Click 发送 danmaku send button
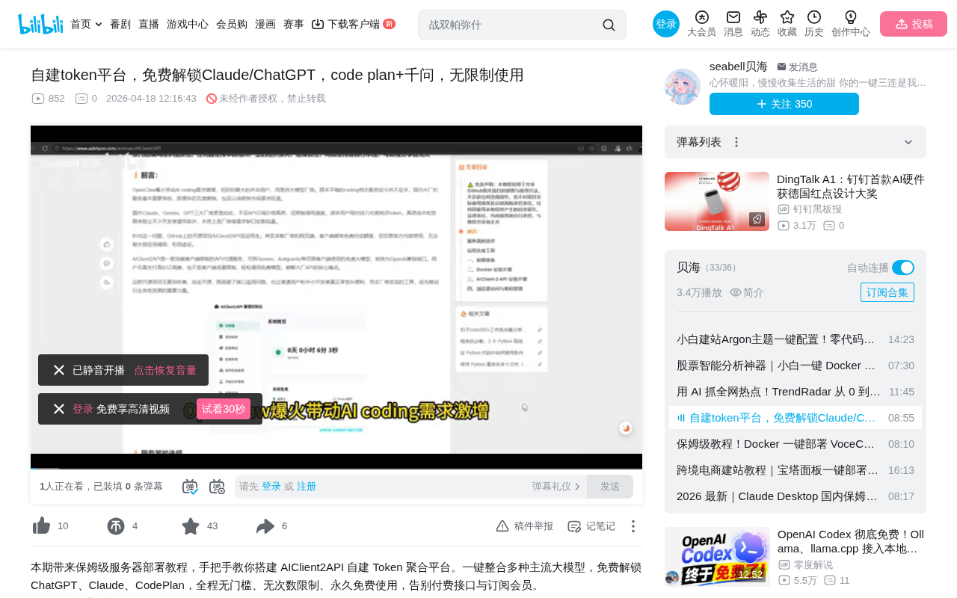Image resolution: width=957 pixels, height=598 pixels. coord(610,487)
